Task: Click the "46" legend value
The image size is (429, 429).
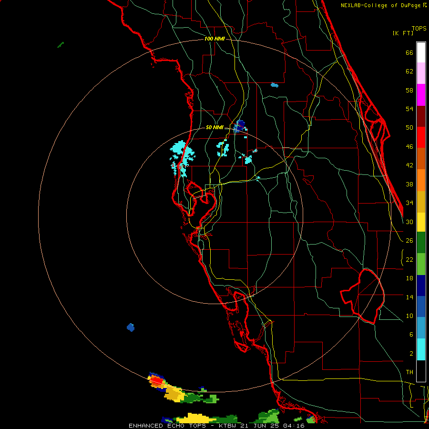Action: (x=409, y=147)
